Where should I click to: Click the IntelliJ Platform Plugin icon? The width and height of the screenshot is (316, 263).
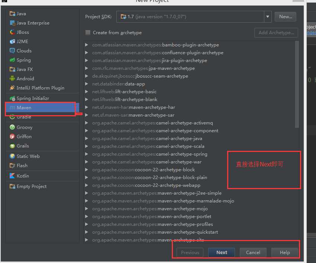(12, 88)
